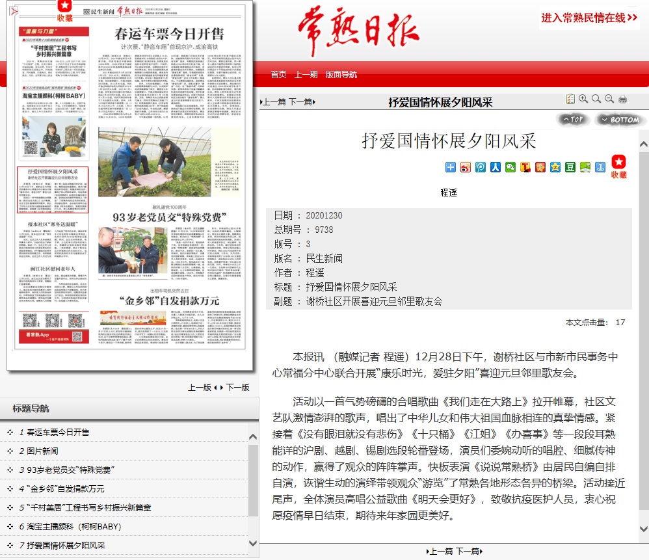Click 上一篇 above the article
This screenshot has width=649, height=560.
[x=273, y=102]
